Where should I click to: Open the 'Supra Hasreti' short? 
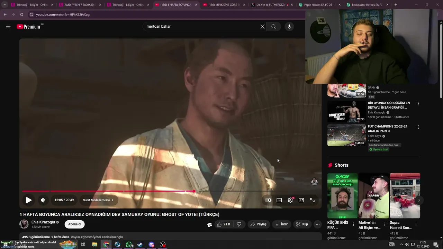click(405, 196)
